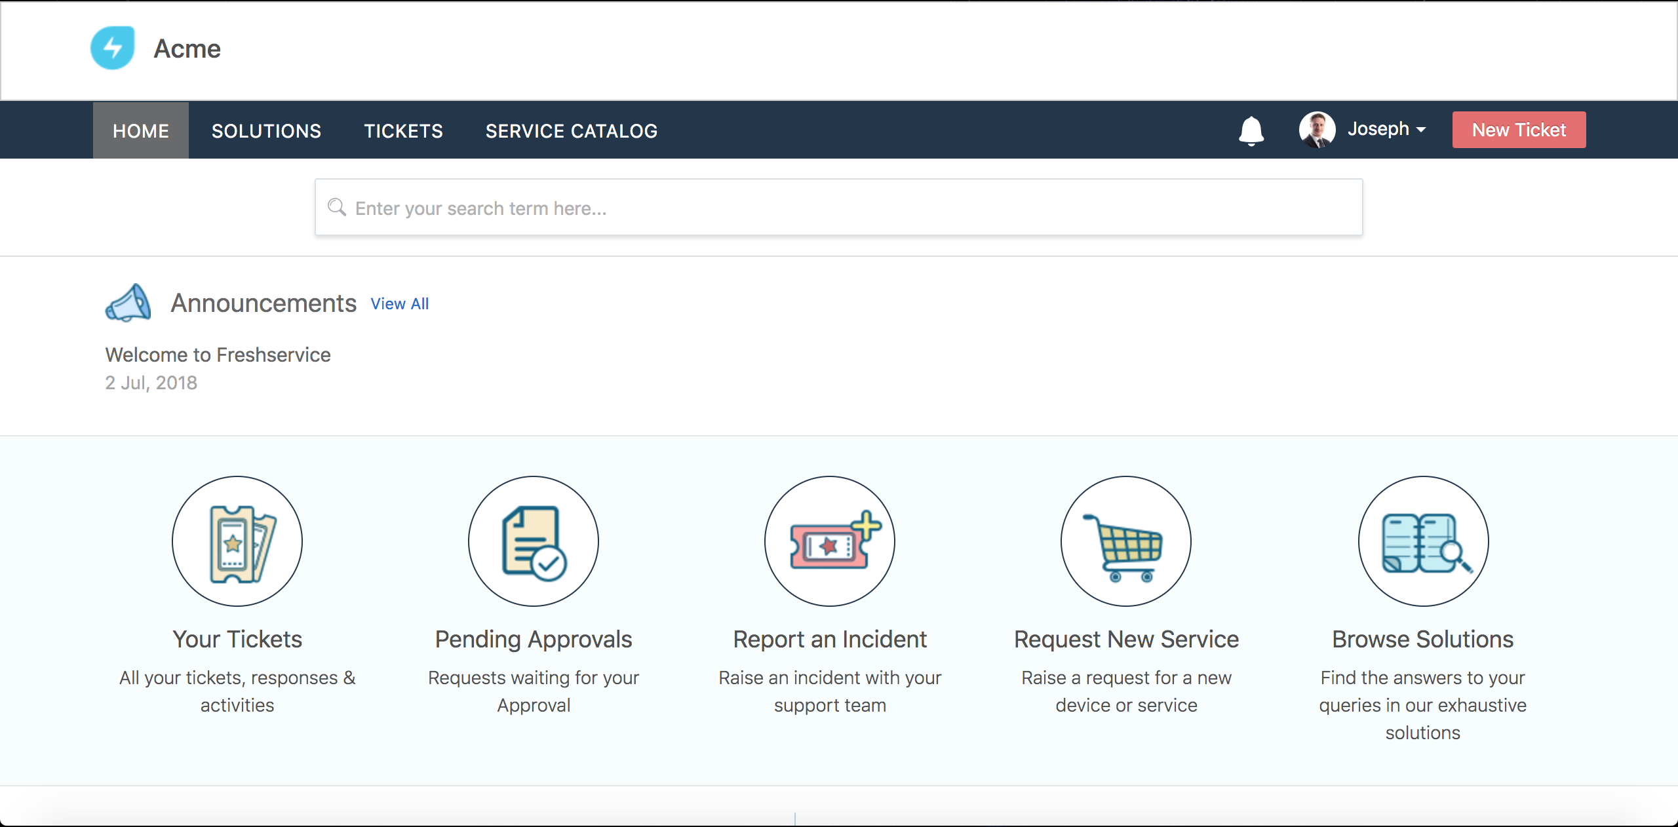
Task: Click the Announcements megaphone icon
Action: pyautogui.click(x=128, y=303)
